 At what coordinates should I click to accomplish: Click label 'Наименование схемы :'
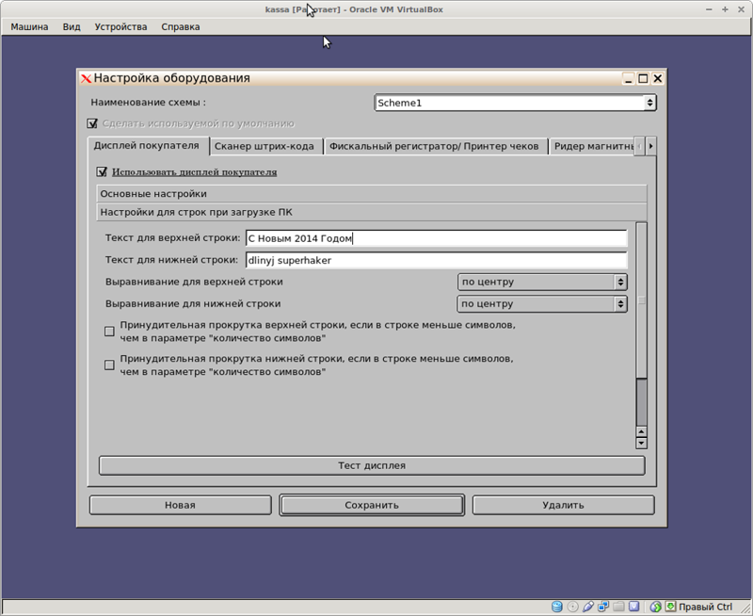(x=149, y=103)
